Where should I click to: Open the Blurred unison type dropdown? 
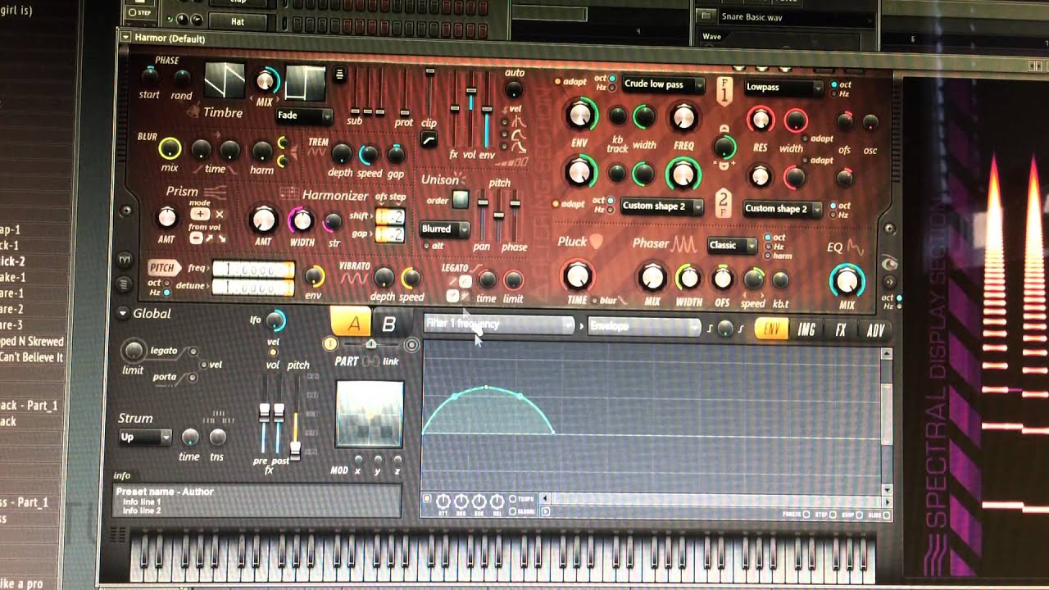point(444,229)
